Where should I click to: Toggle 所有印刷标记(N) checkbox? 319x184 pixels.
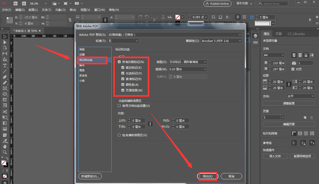(x=119, y=62)
